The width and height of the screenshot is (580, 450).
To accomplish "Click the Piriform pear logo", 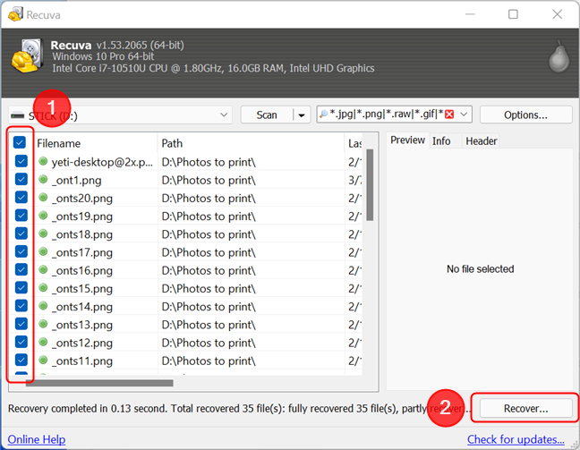I will 559,56.
